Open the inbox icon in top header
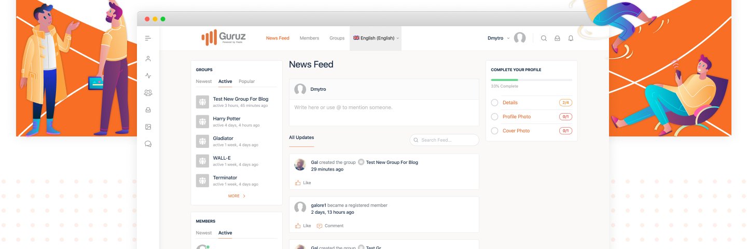The height and width of the screenshot is (249, 747). tap(557, 38)
